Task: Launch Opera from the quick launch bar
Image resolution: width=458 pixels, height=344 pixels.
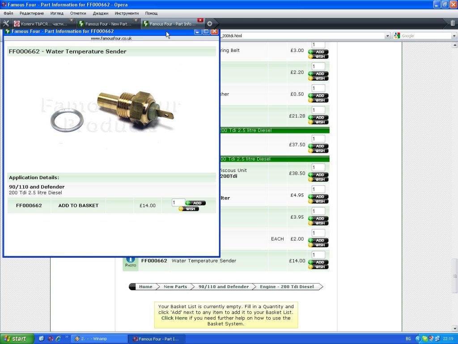Action: (50, 339)
